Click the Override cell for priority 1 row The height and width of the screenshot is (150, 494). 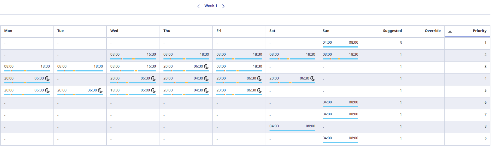425,43
